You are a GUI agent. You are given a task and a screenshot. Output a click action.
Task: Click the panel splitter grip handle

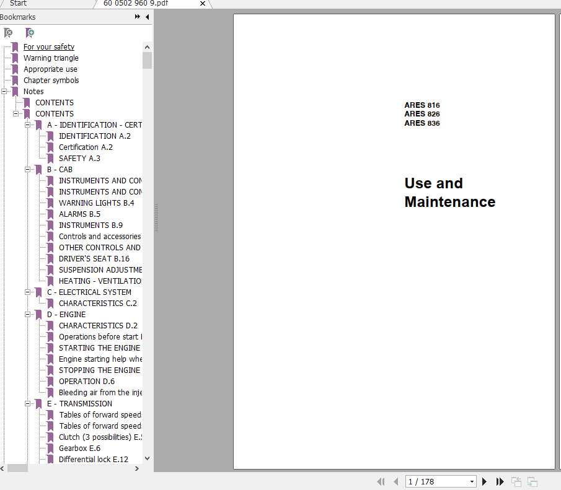[156, 218]
